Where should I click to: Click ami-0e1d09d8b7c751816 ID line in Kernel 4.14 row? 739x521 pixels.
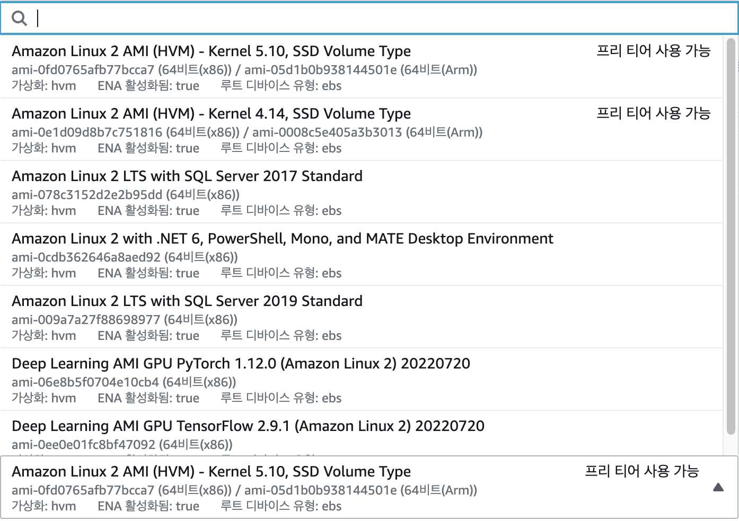click(x=247, y=132)
